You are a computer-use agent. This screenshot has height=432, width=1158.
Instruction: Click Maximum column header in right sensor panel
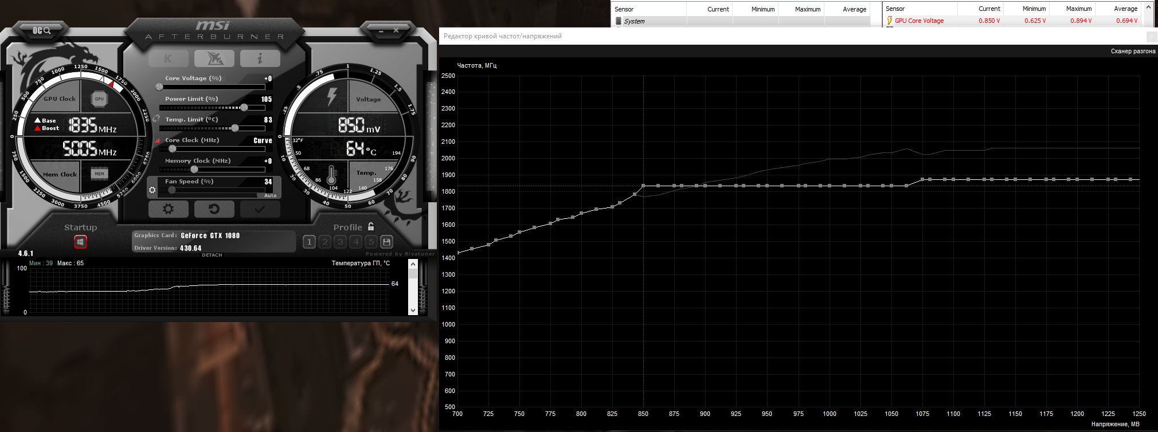[1072, 9]
